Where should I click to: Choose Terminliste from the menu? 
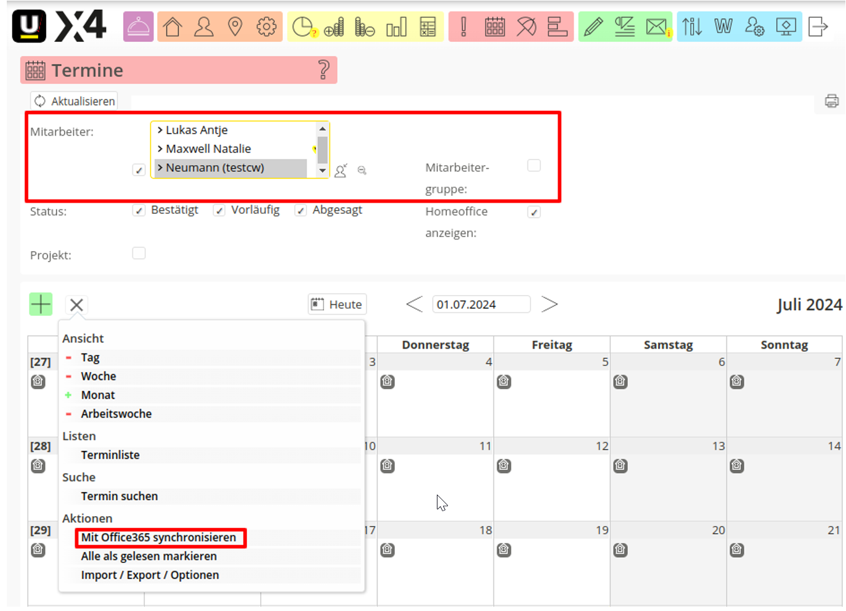[x=110, y=455]
